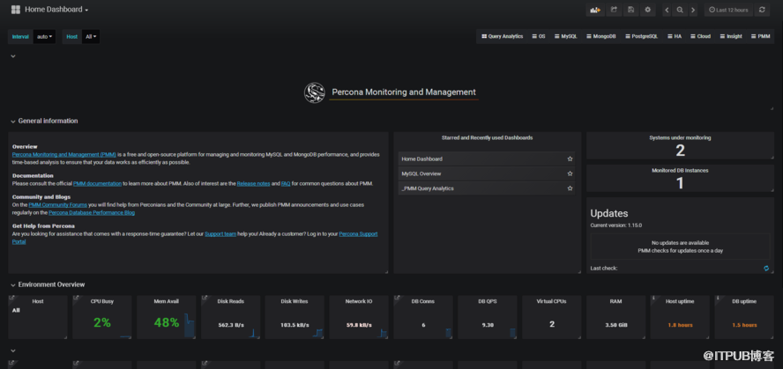Shift time range backward with left arrow
This screenshot has height=369, width=783.
pos(667,10)
